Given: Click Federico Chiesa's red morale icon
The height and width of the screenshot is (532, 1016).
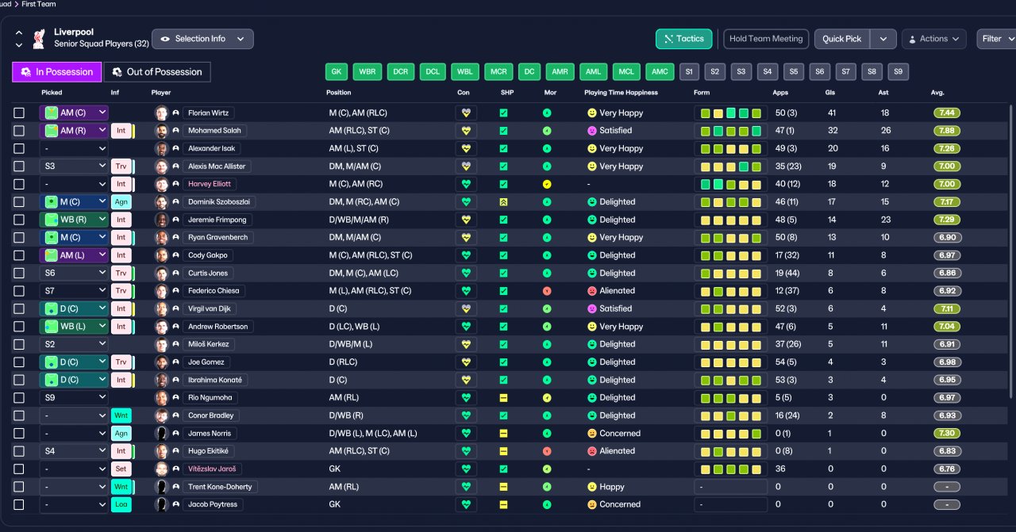Looking at the screenshot, I should [x=547, y=291].
